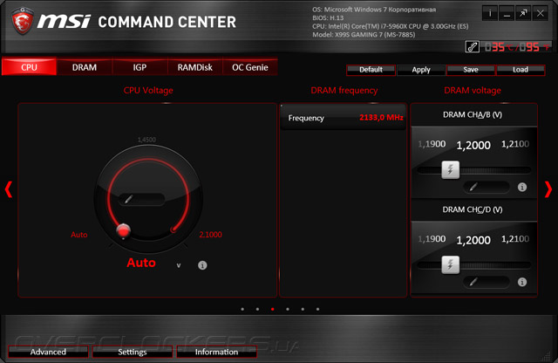The width and height of the screenshot is (558, 363).
Task: Click the 2.1000 max voltage label
Action: [x=210, y=235]
